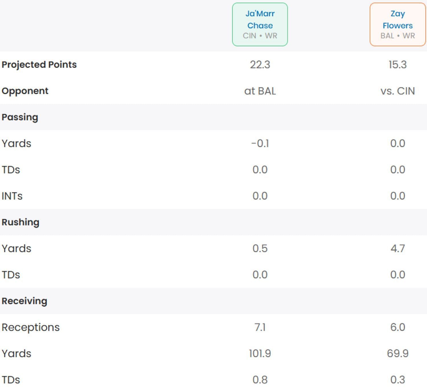427x388 pixels.
Task: Select the Receptions row label
Action: [31, 327]
